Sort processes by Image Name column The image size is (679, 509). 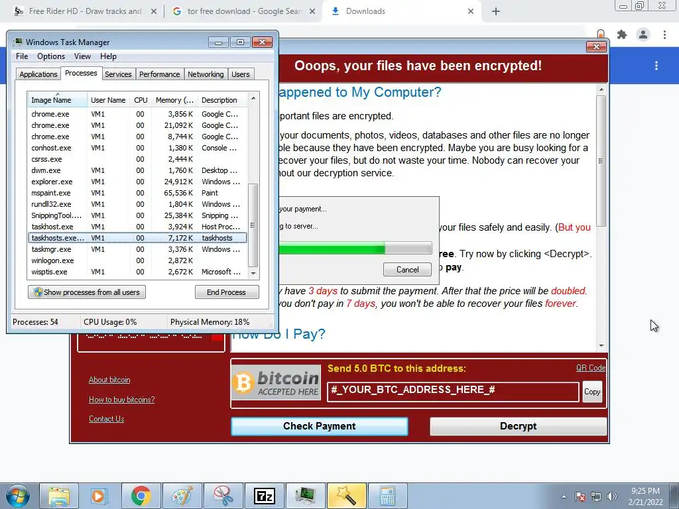[x=57, y=100]
